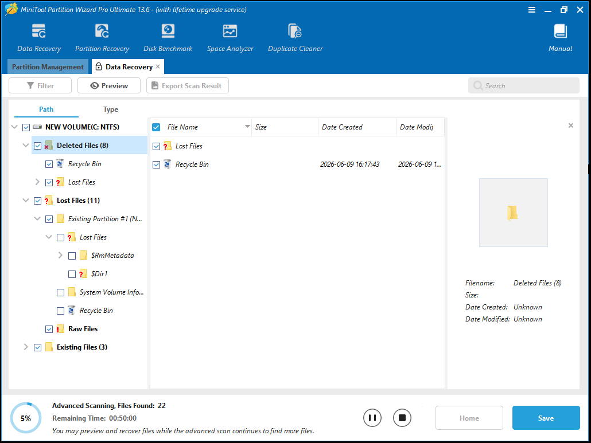The height and width of the screenshot is (443, 591).
Task: Click the Deleted Files folder icon in tree
Action: pos(49,146)
